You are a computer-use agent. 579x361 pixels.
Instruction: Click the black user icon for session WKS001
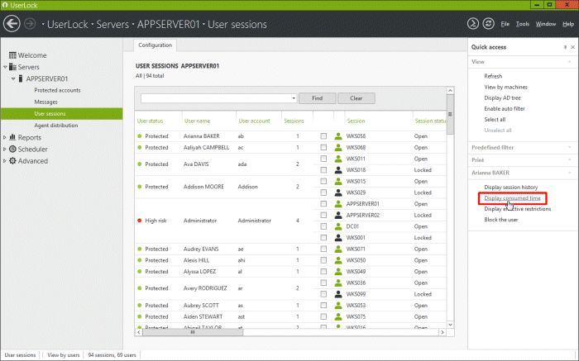click(x=338, y=237)
